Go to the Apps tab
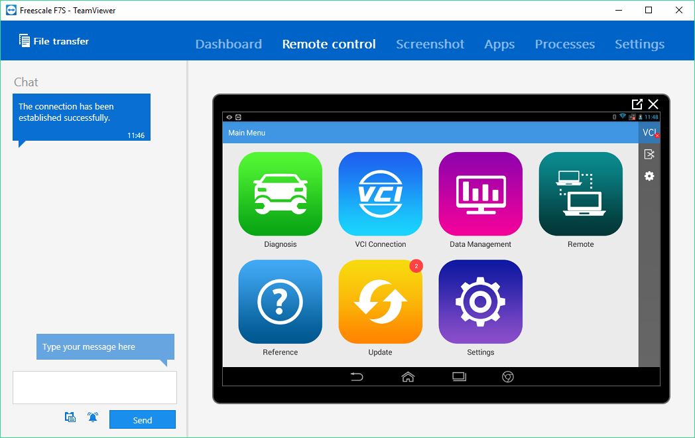695x438 pixels. 499,44
